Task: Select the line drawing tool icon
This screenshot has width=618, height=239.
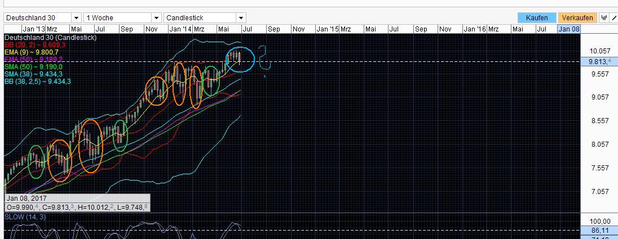Action: 613,18
